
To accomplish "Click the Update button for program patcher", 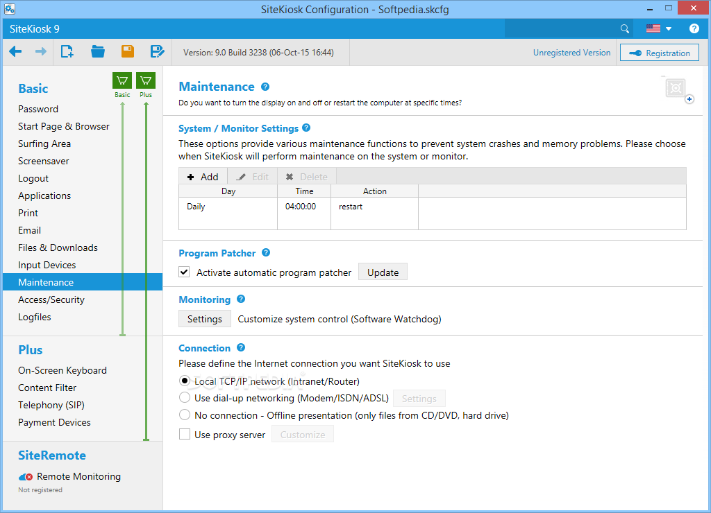I will point(383,272).
